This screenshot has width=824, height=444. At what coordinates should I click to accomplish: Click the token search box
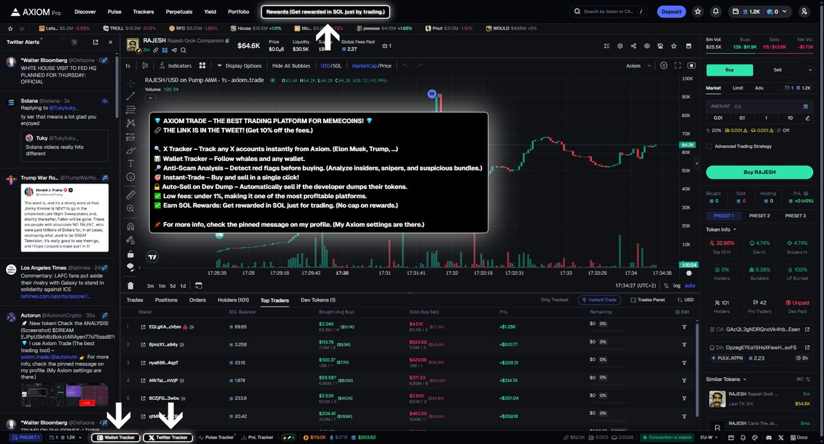[609, 12]
